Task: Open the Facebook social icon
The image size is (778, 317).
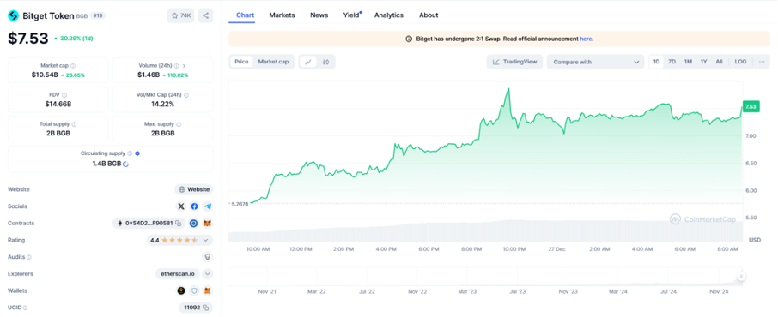Action: pos(194,206)
